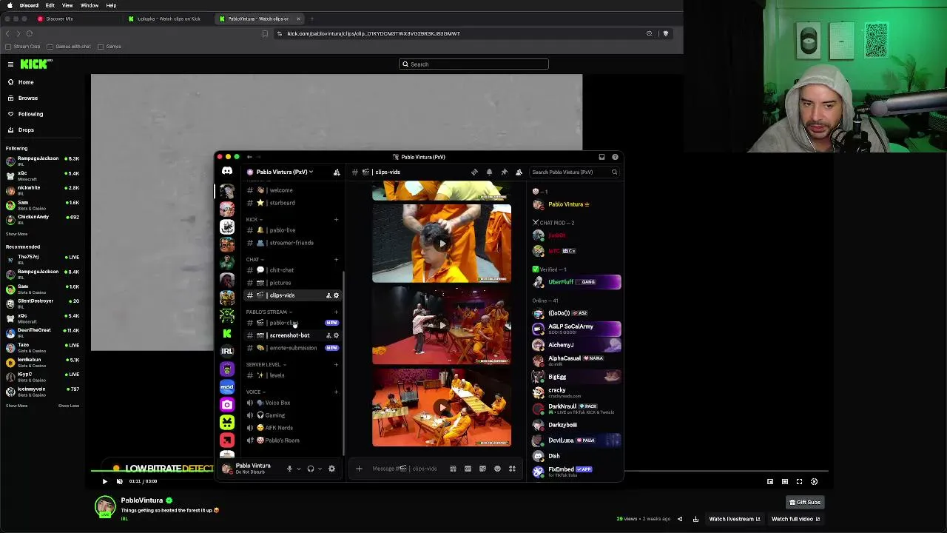Viewport: 947px width, 533px height.
Task: Click attachment plus button in message bar
Action: 359,469
